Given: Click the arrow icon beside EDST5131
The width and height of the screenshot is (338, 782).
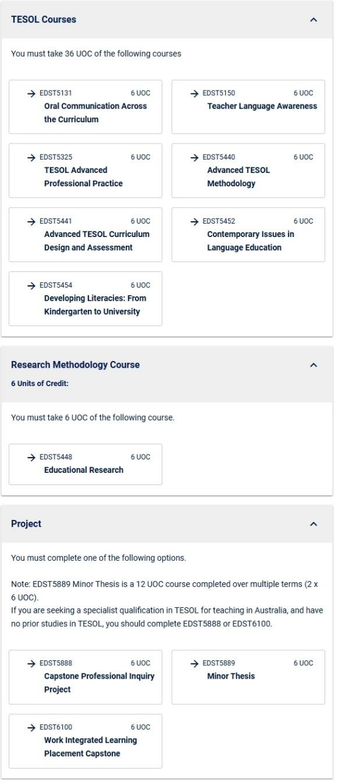Looking at the screenshot, I should click(x=31, y=93).
